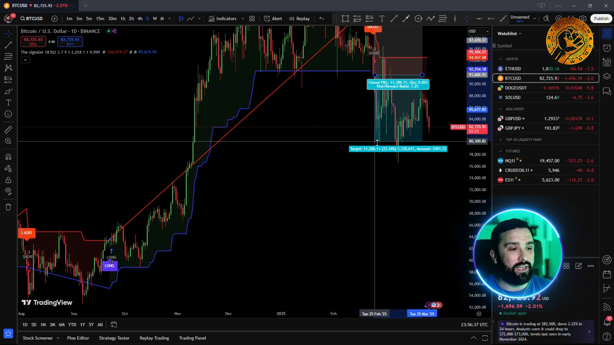This screenshot has height=345, width=614.
Task: Toggle magnet mode
Action: (8, 157)
